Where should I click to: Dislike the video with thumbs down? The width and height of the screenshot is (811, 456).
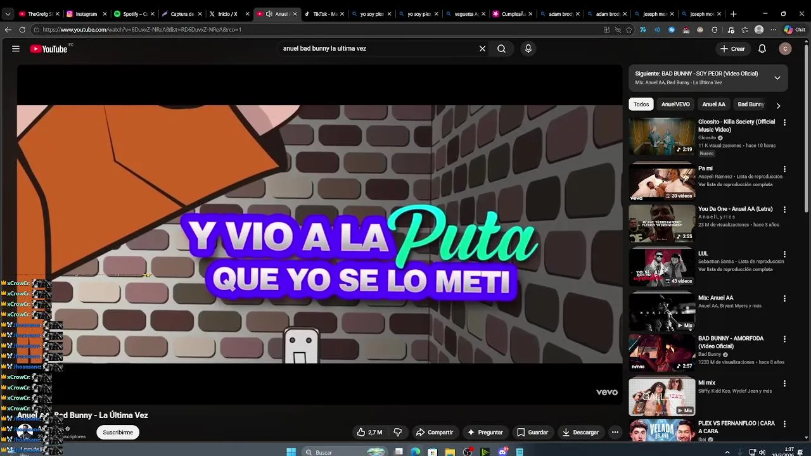coord(398,433)
